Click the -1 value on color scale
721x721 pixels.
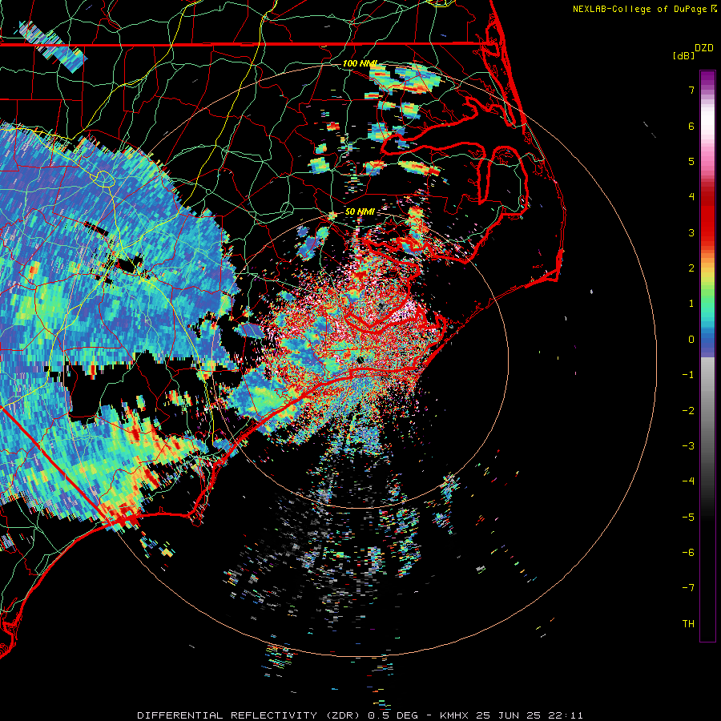(688, 375)
